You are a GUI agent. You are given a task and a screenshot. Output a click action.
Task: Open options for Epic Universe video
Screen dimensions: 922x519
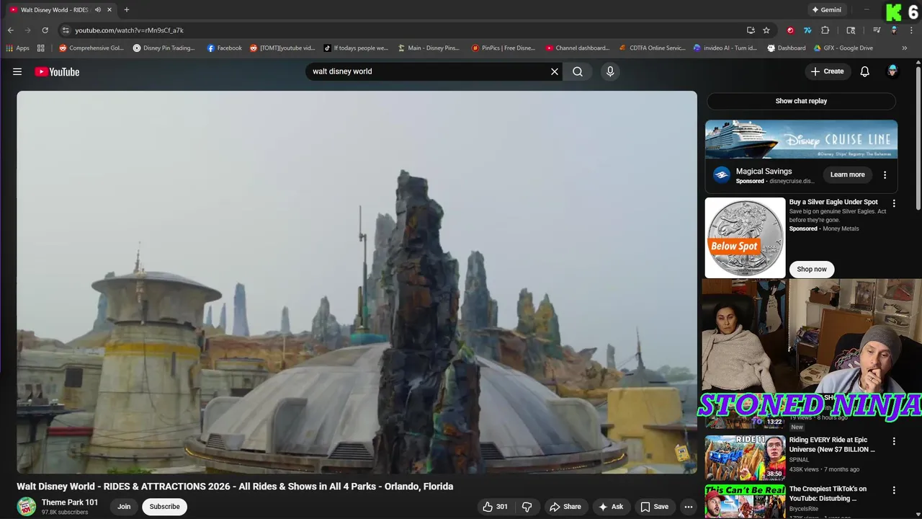pyautogui.click(x=894, y=441)
